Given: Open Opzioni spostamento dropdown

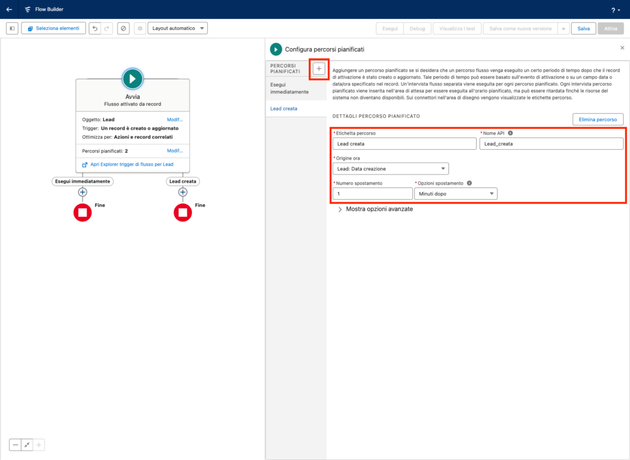Looking at the screenshot, I should (455, 193).
